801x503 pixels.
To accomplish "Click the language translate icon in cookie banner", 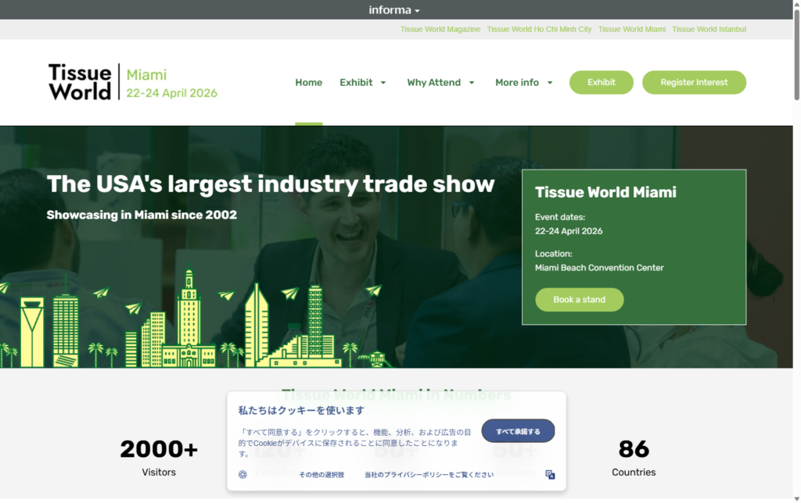I will coord(550,474).
